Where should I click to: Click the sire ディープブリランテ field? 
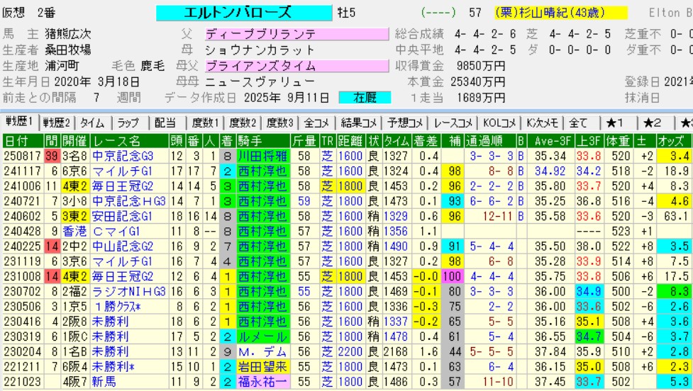[296, 34]
